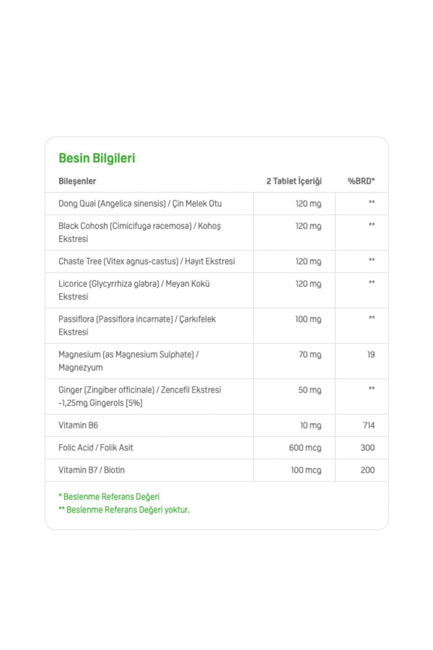
Task: Select the Vitamin B6 row label
Action: click(x=78, y=425)
